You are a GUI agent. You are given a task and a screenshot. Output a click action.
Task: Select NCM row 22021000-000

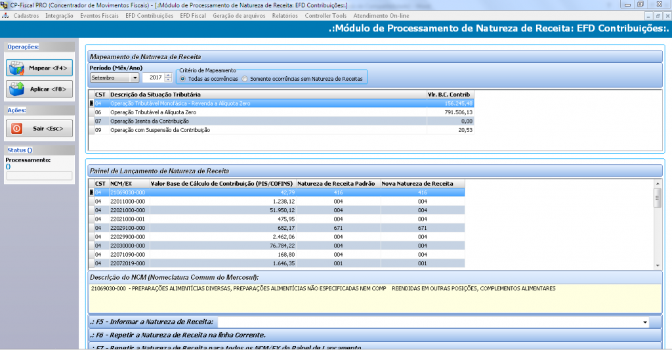tap(277, 210)
